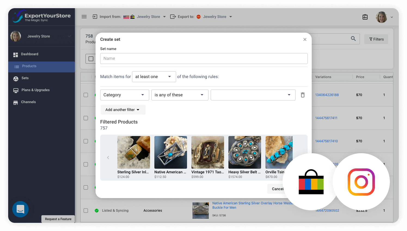Viewport: 407px width, 231px height.
Task: Check the Accessories product row checkbox
Action: coord(86,210)
